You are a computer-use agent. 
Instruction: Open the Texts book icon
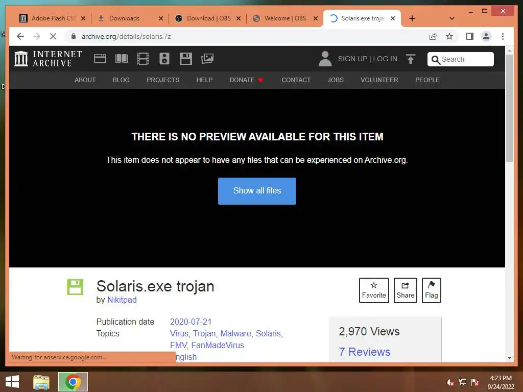[122, 59]
